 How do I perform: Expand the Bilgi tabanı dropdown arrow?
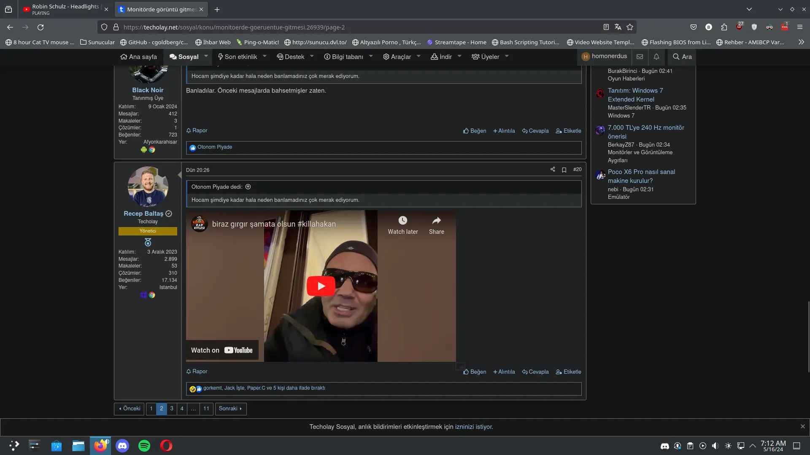coord(371,56)
